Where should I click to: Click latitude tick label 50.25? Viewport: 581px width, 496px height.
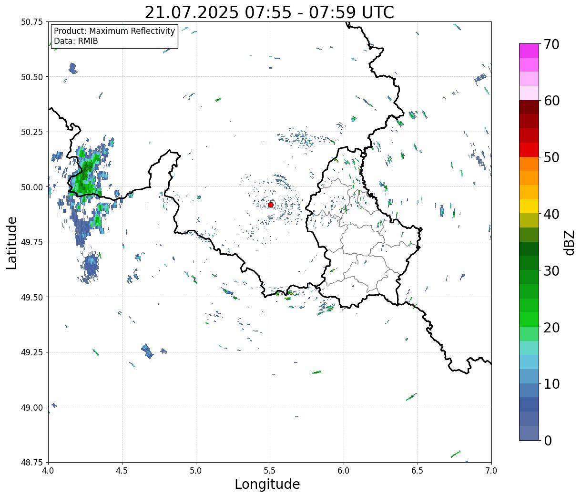[x=32, y=132]
